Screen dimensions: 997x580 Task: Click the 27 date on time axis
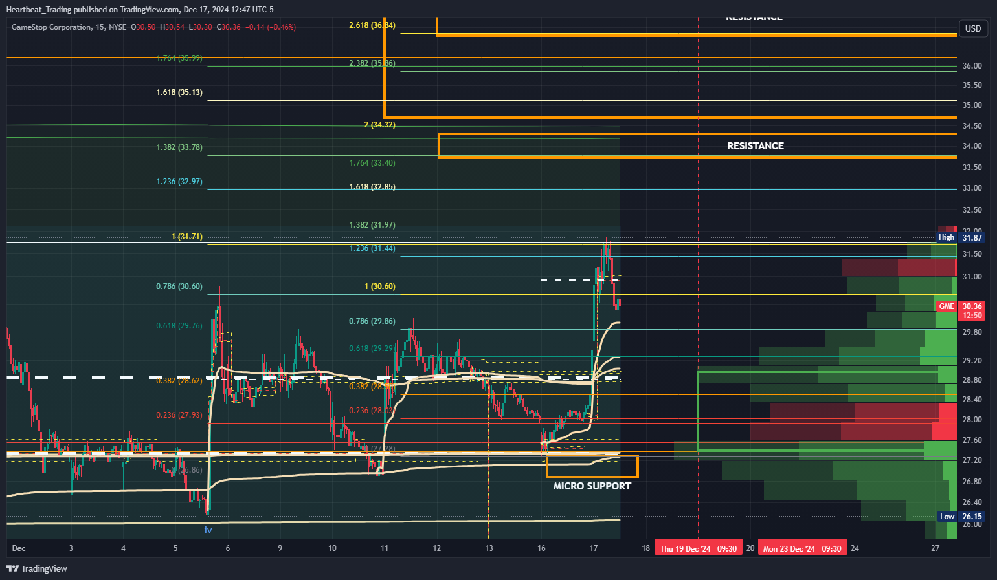coord(935,548)
